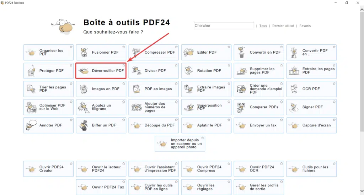
Task: Open Ouvrir les outils PDF en ligne
Action: tap(154, 187)
